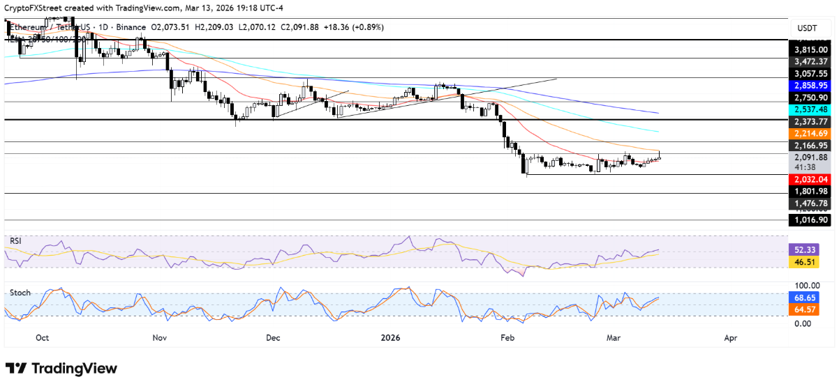Click the current price 2,091.88 label
The image size is (839, 386).
tap(810, 157)
